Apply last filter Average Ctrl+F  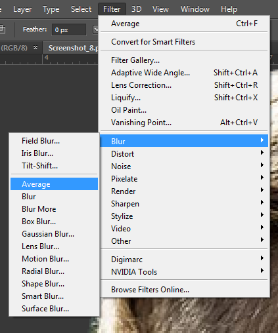[x=184, y=24]
